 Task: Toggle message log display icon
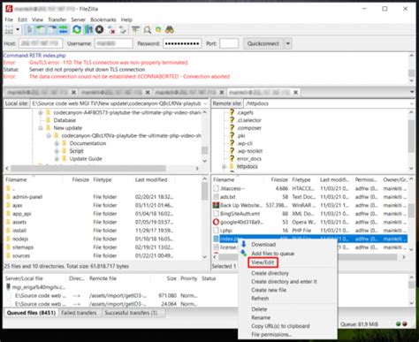coord(29,30)
